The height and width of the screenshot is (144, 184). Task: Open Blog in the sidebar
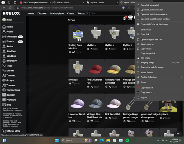pos(7,105)
